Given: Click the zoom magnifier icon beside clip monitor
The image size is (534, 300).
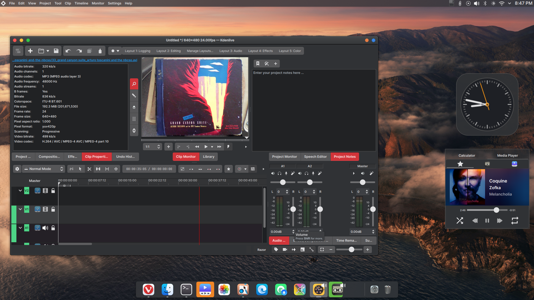Looking at the screenshot, I should (134, 84).
